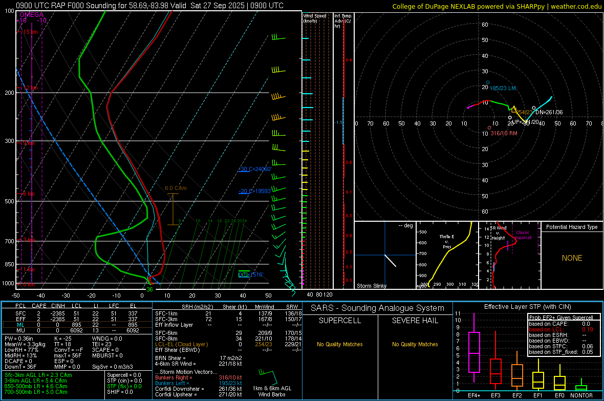Click the SR Wind v. Height label

[x=498, y=233]
